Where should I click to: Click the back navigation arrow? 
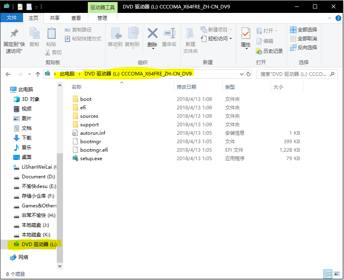(x=8, y=74)
